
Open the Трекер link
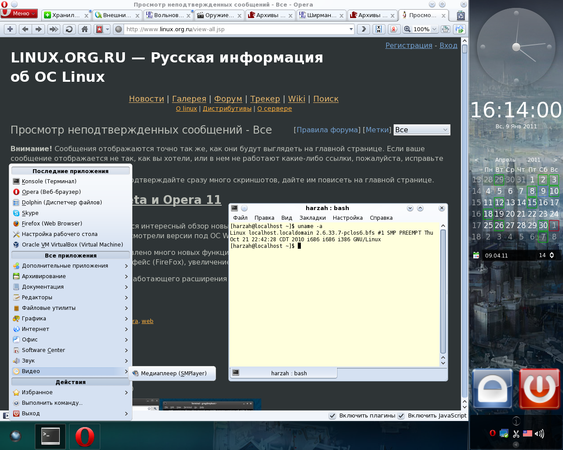pyautogui.click(x=265, y=99)
